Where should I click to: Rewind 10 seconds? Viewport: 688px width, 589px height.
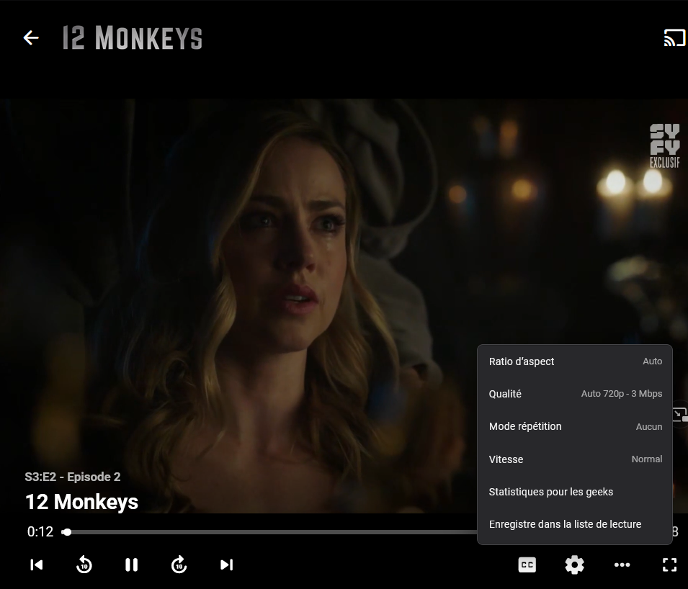pyautogui.click(x=84, y=565)
